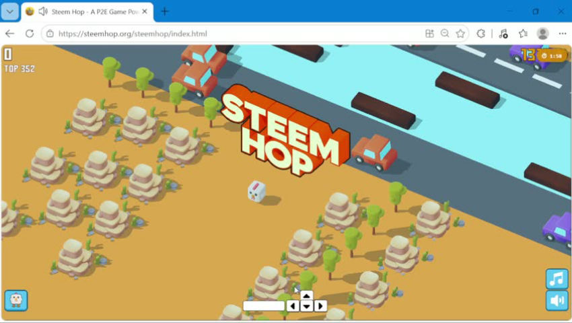Open the browser apps grid icon
The width and height of the screenshot is (572, 323).
click(x=430, y=34)
